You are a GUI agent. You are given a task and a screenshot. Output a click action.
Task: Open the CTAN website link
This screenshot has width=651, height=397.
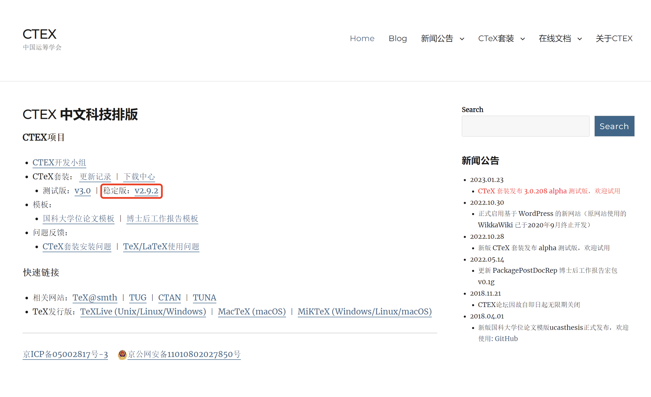pyautogui.click(x=169, y=298)
